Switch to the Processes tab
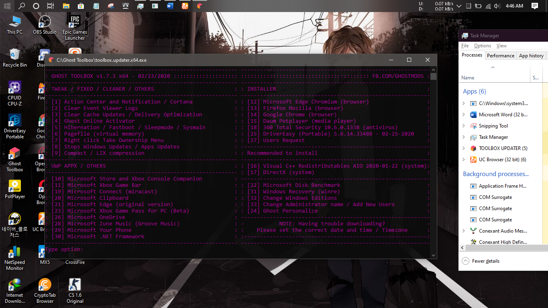The height and width of the screenshot is (308, 548). pyautogui.click(x=472, y=55)
